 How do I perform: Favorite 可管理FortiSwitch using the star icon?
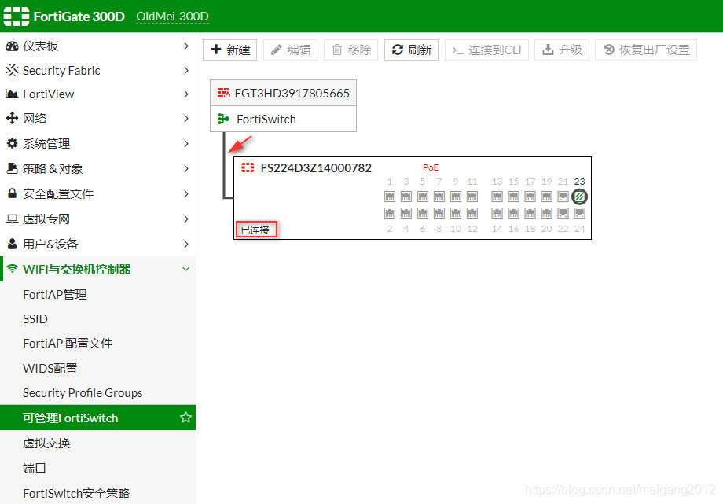185,418
